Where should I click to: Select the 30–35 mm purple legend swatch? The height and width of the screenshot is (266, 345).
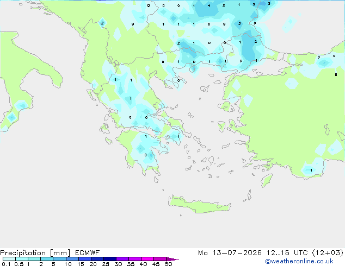point(122,259)
